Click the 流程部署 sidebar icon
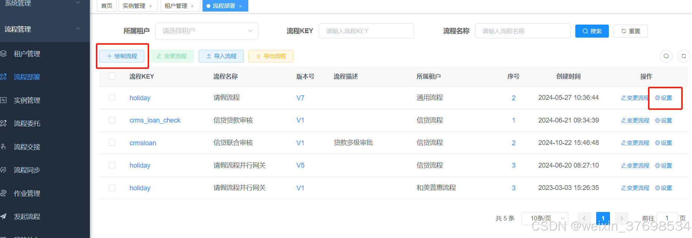This screenshot has height=238, width=692. [3, 77]
